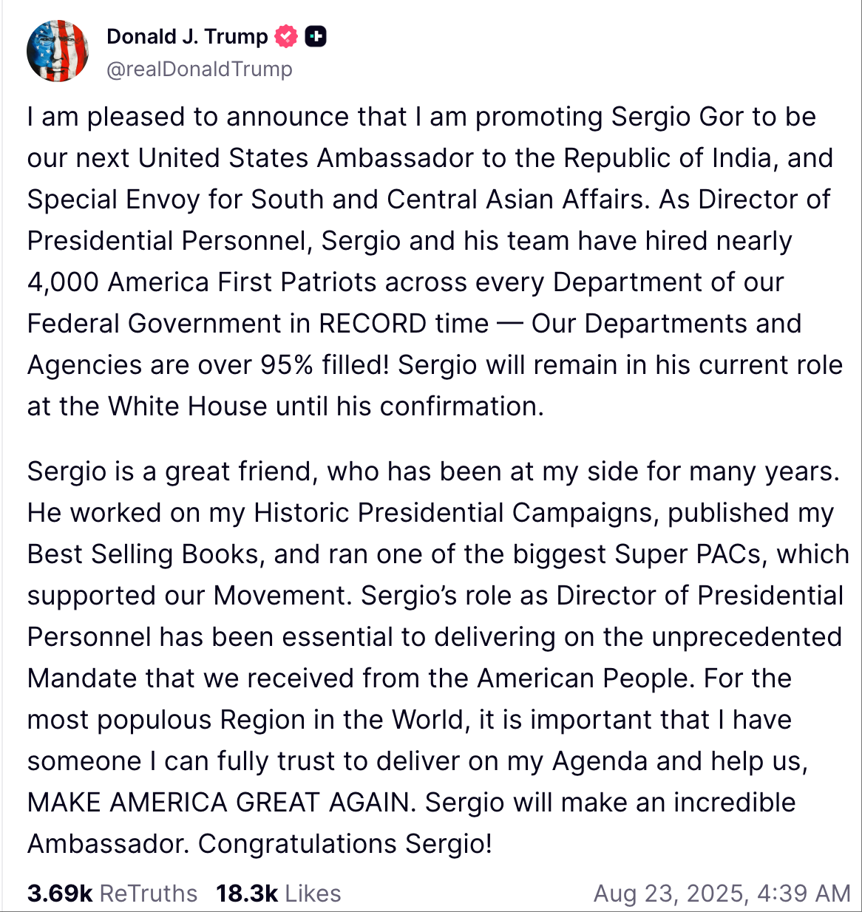View the 18.3k Likes list

click(278, 894)
